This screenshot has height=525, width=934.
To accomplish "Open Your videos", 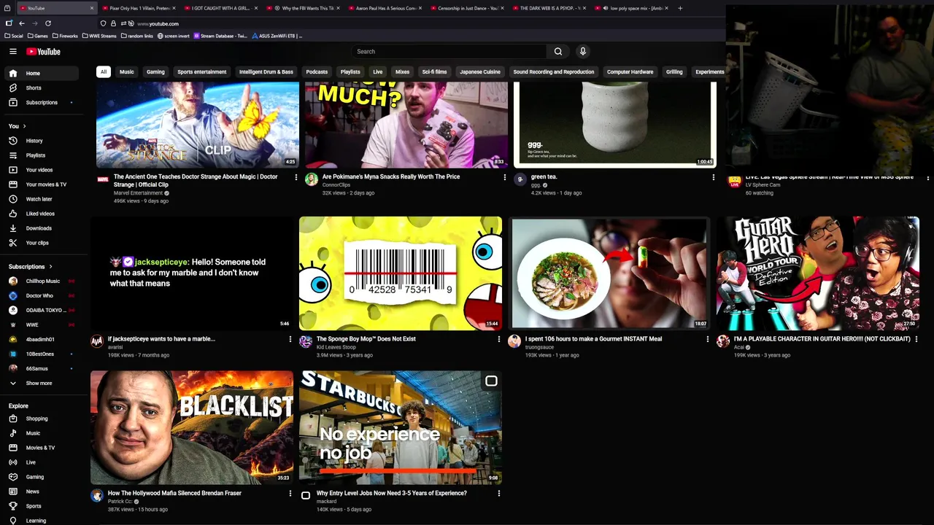I will (41, 170).
